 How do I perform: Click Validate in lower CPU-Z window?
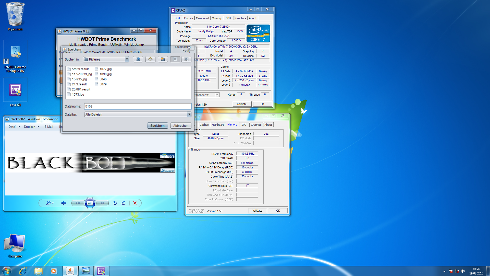(257, 211)
